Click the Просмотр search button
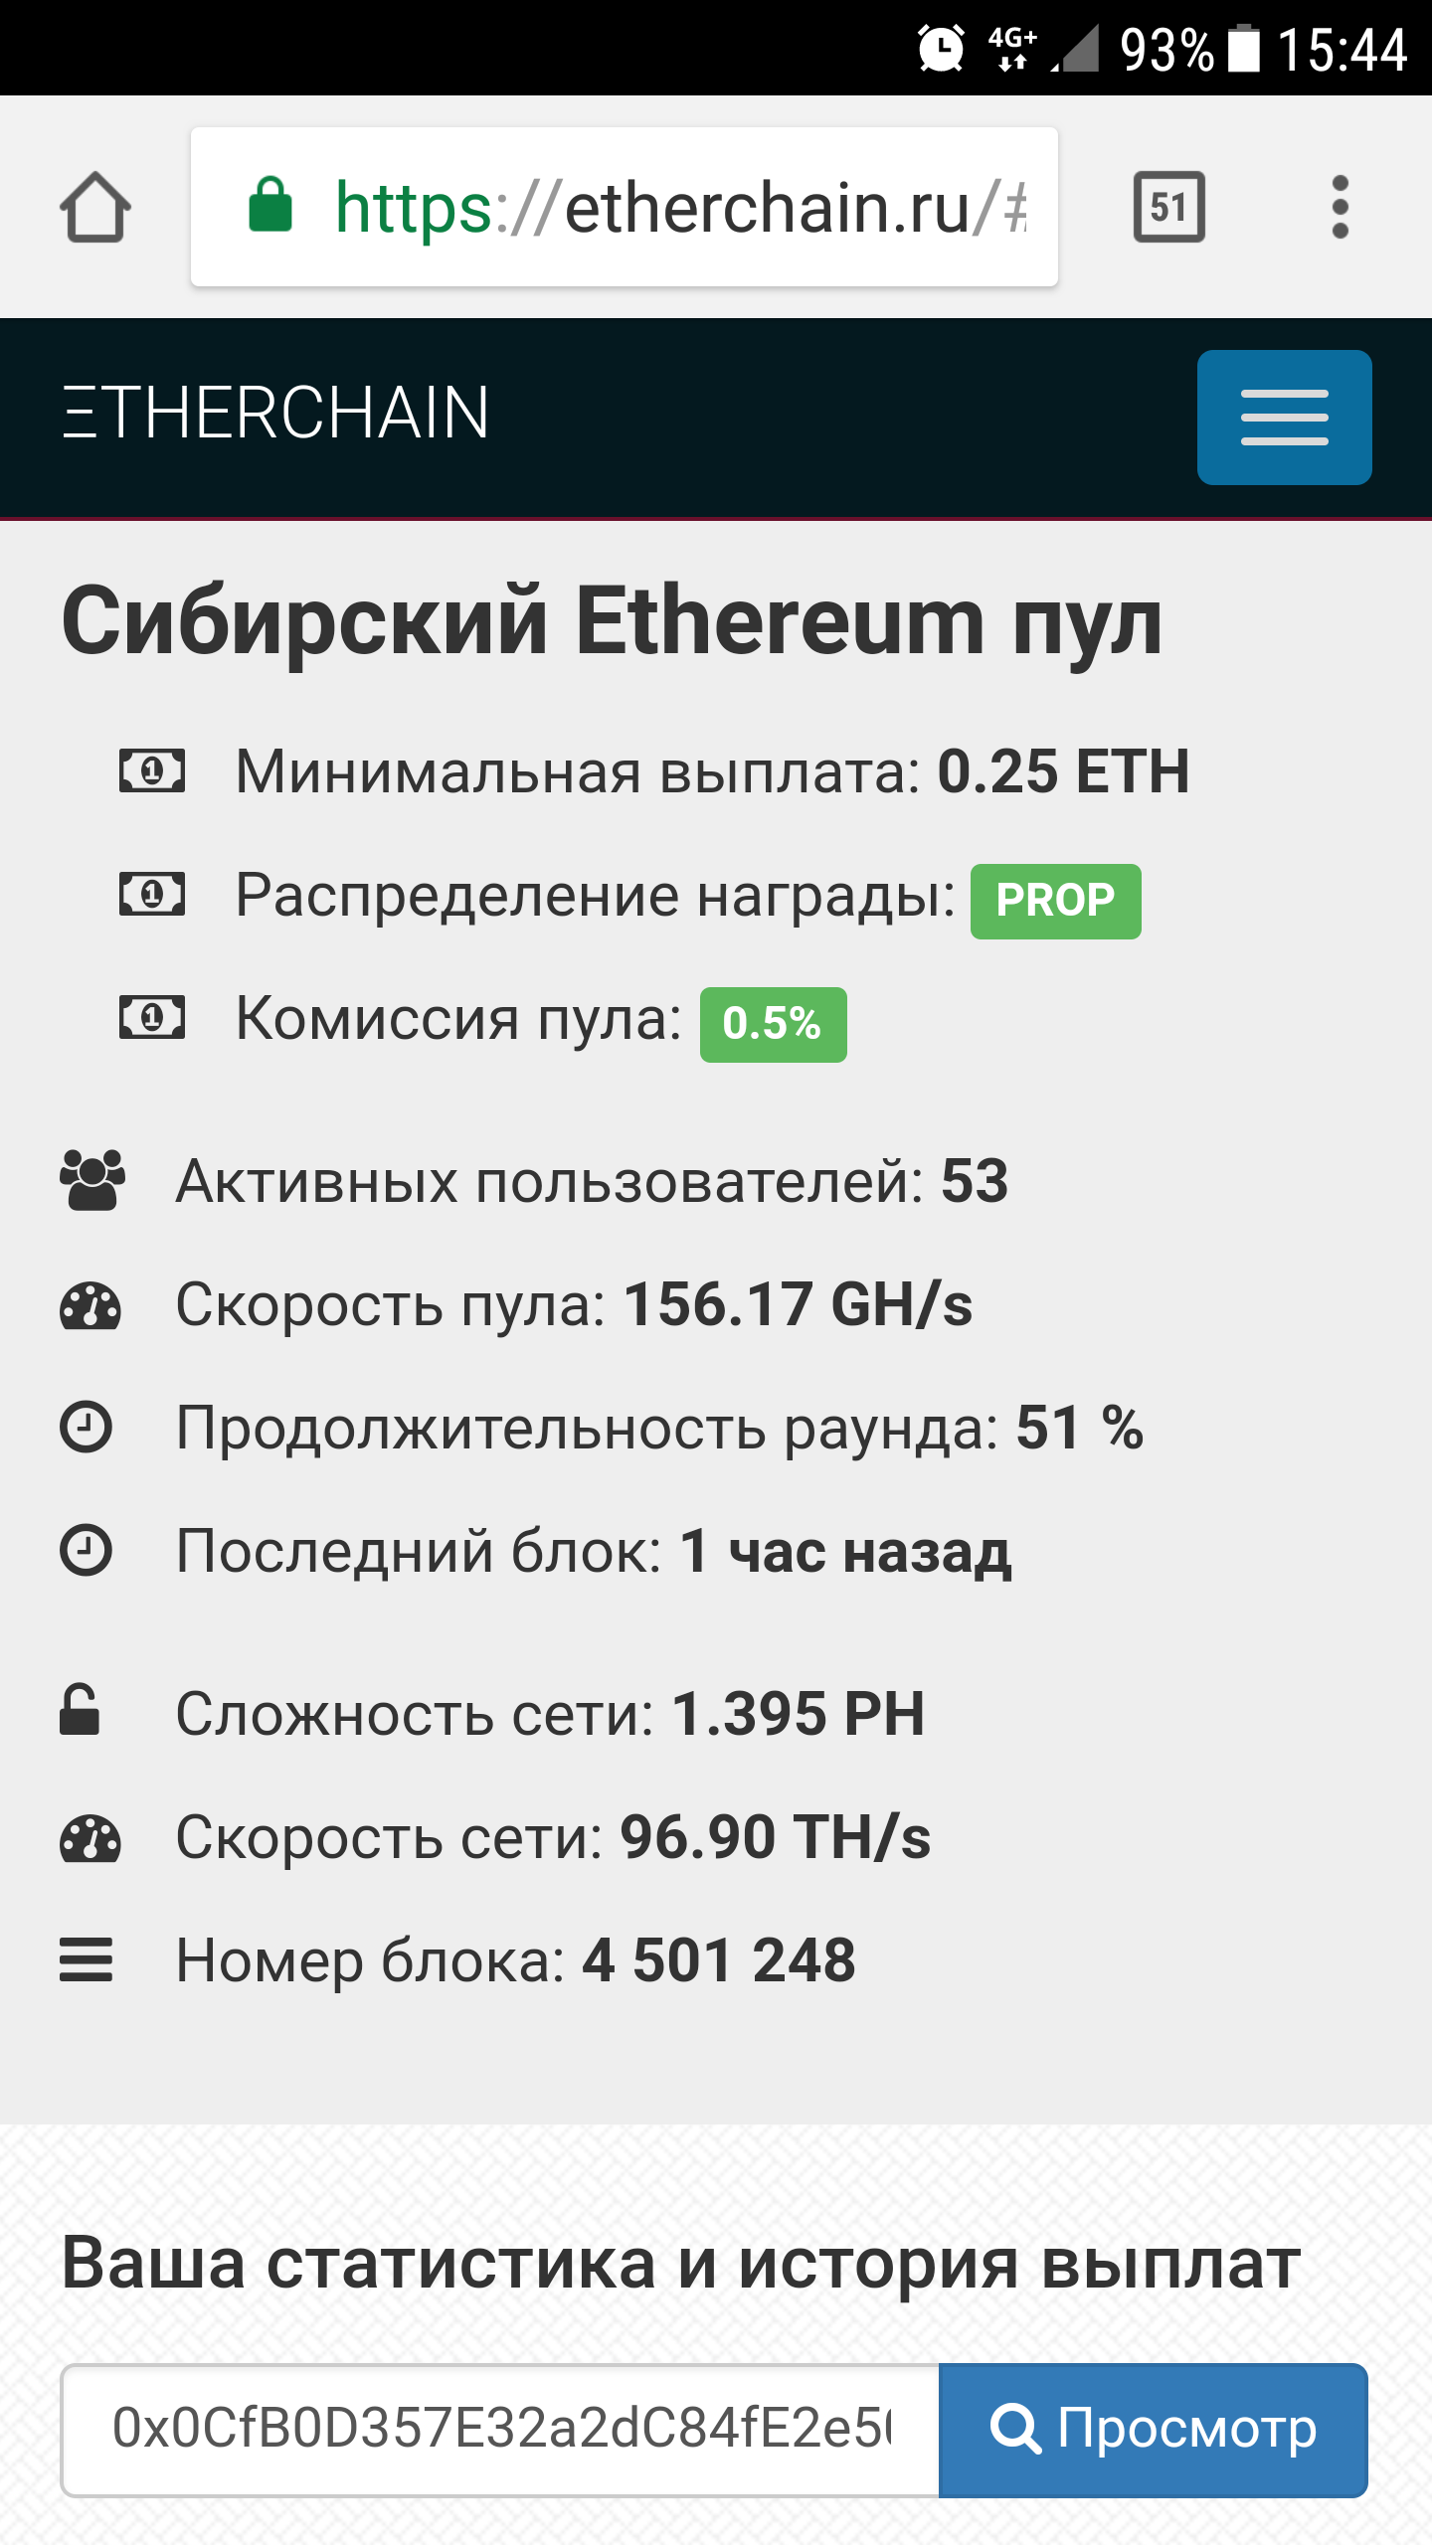 tap(1154, 2430)
